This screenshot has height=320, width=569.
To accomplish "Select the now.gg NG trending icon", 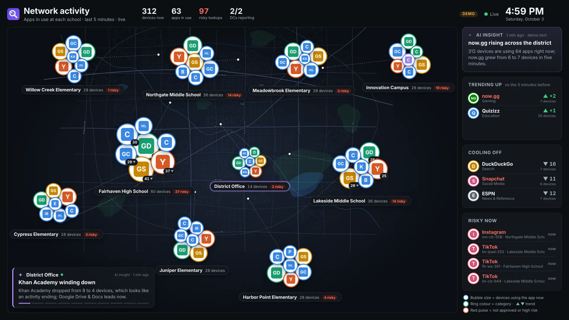I will click(473, 98).
